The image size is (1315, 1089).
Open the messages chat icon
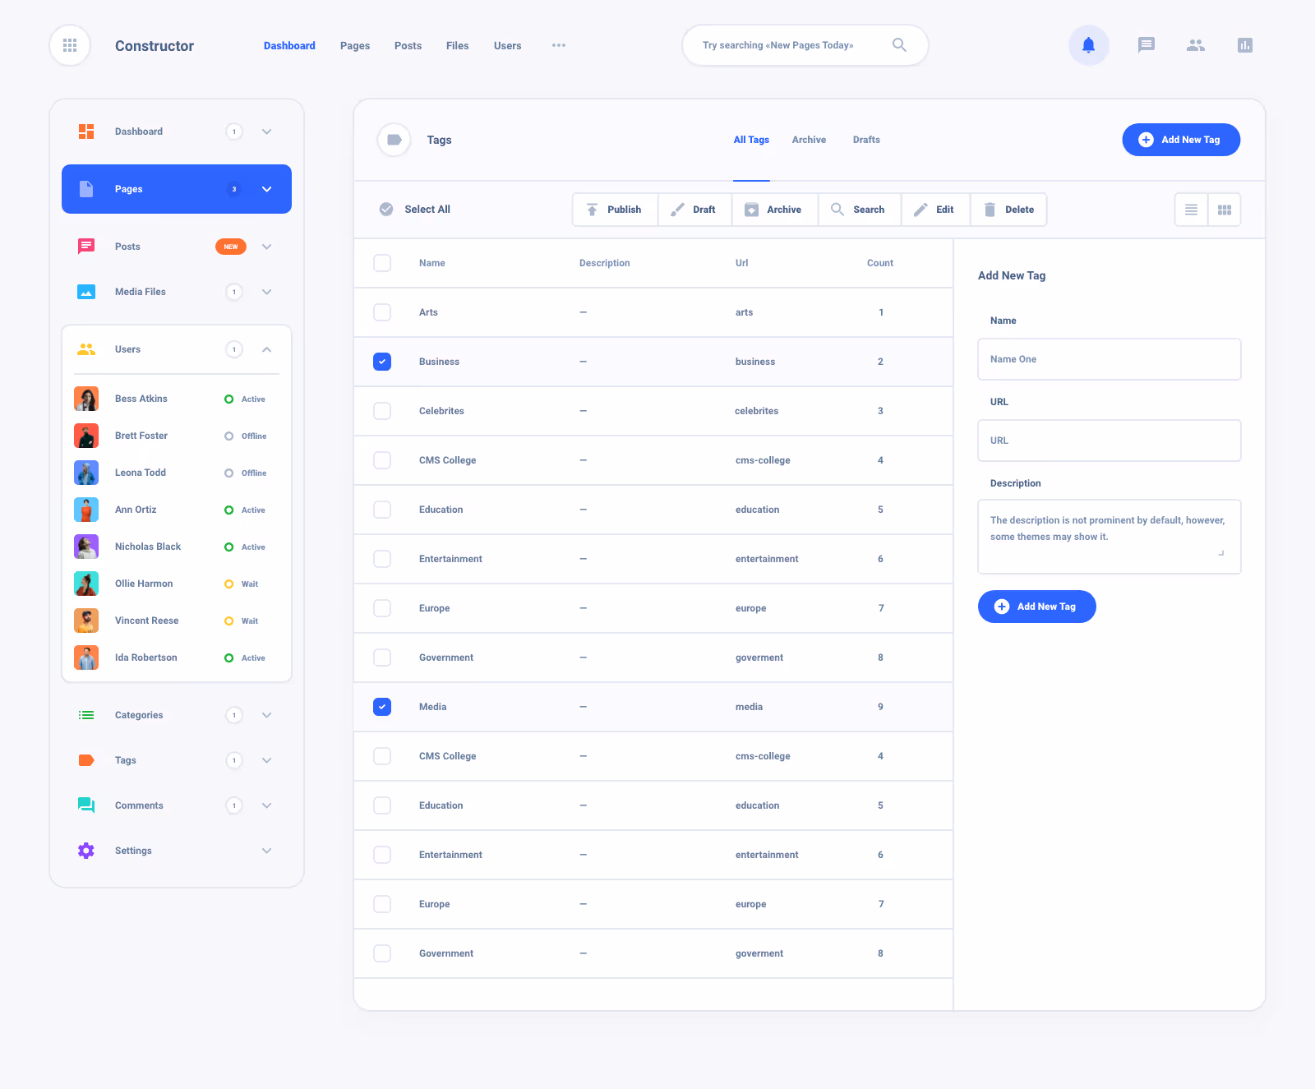coord(1146,45)
